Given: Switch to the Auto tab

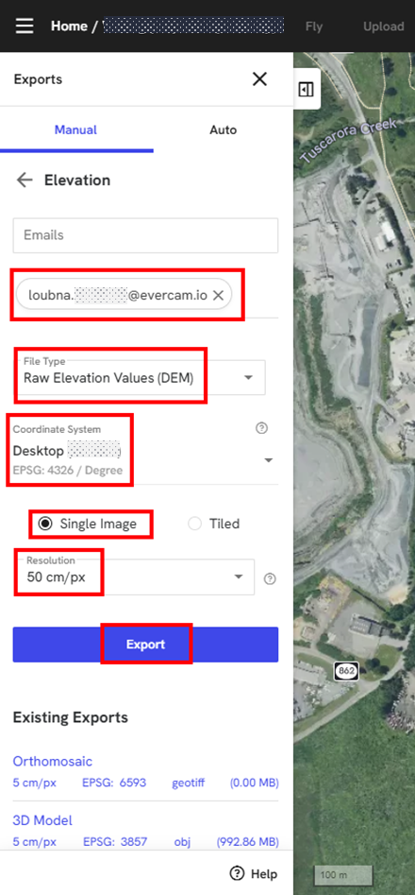Looking at the screenshot, I should (x=224, y=129).
